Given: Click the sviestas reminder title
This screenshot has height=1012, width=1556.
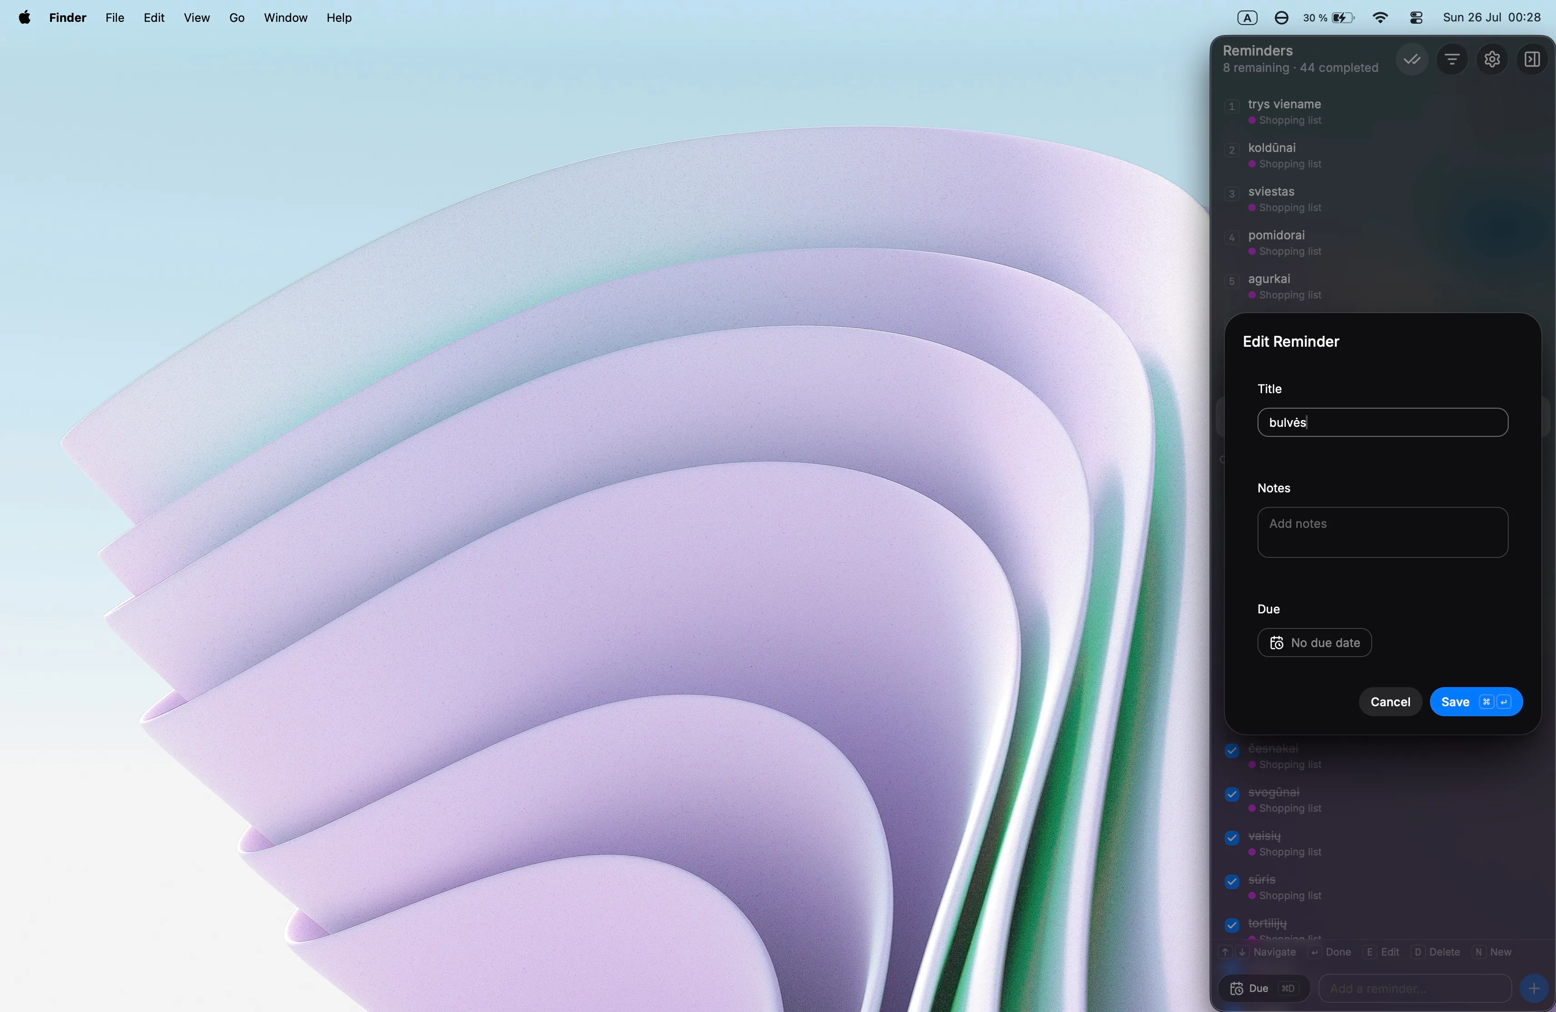Looking at the screenshot, I should pos(1270,192).
